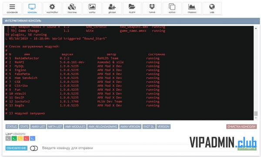261x157 pixels.
Task: Click console scrollbar up arrow
Action: point(256,28)
